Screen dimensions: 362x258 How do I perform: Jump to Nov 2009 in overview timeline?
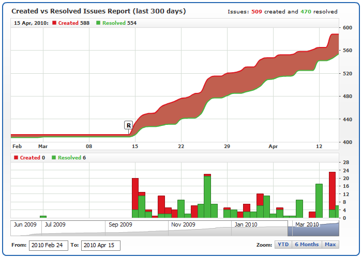click(183, 224)
